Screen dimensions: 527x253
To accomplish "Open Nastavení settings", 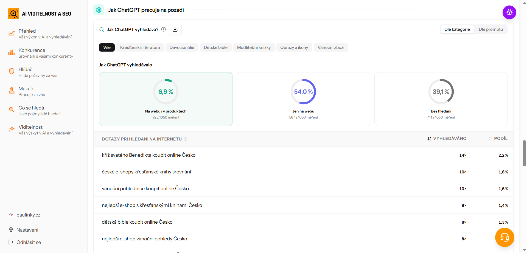I will (27, 230).
